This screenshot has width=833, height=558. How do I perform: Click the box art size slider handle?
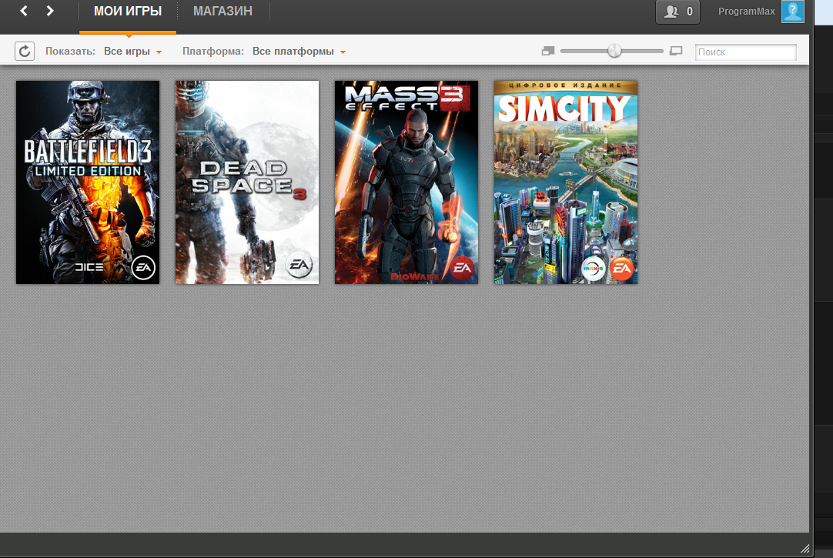614,51
